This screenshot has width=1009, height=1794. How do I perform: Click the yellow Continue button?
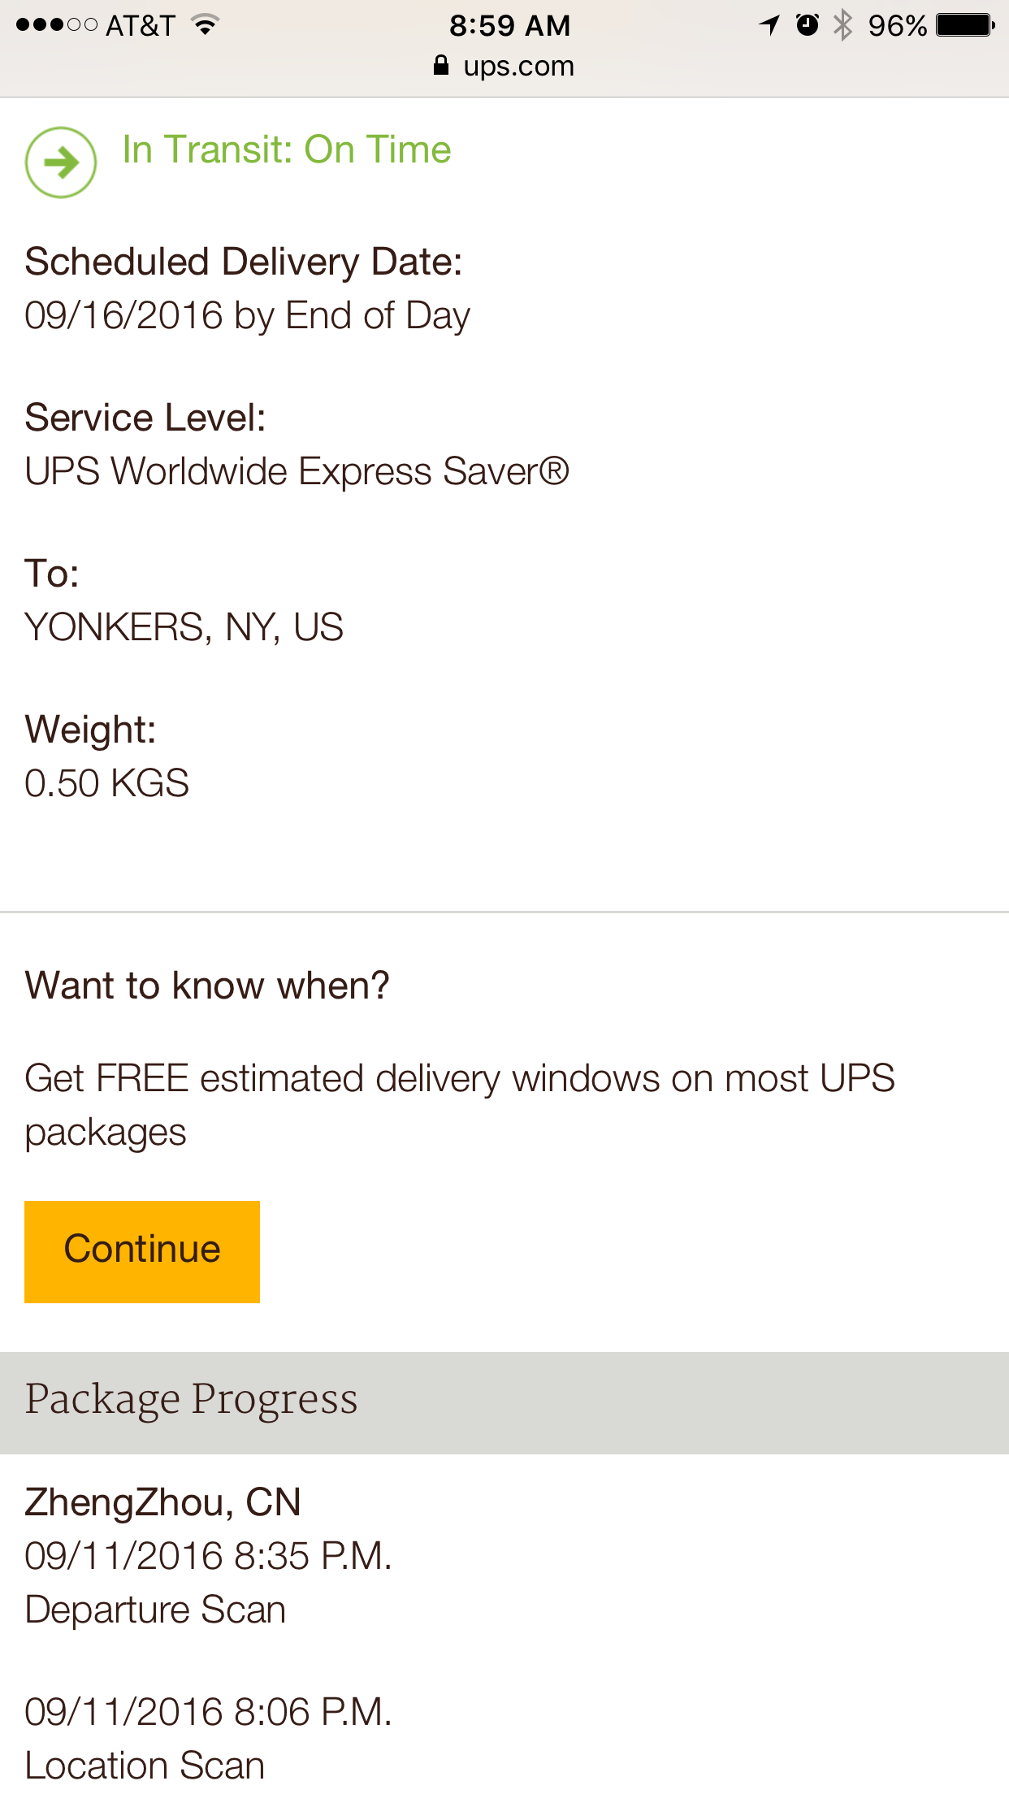pyautogui.click(x=142, y=1252)
